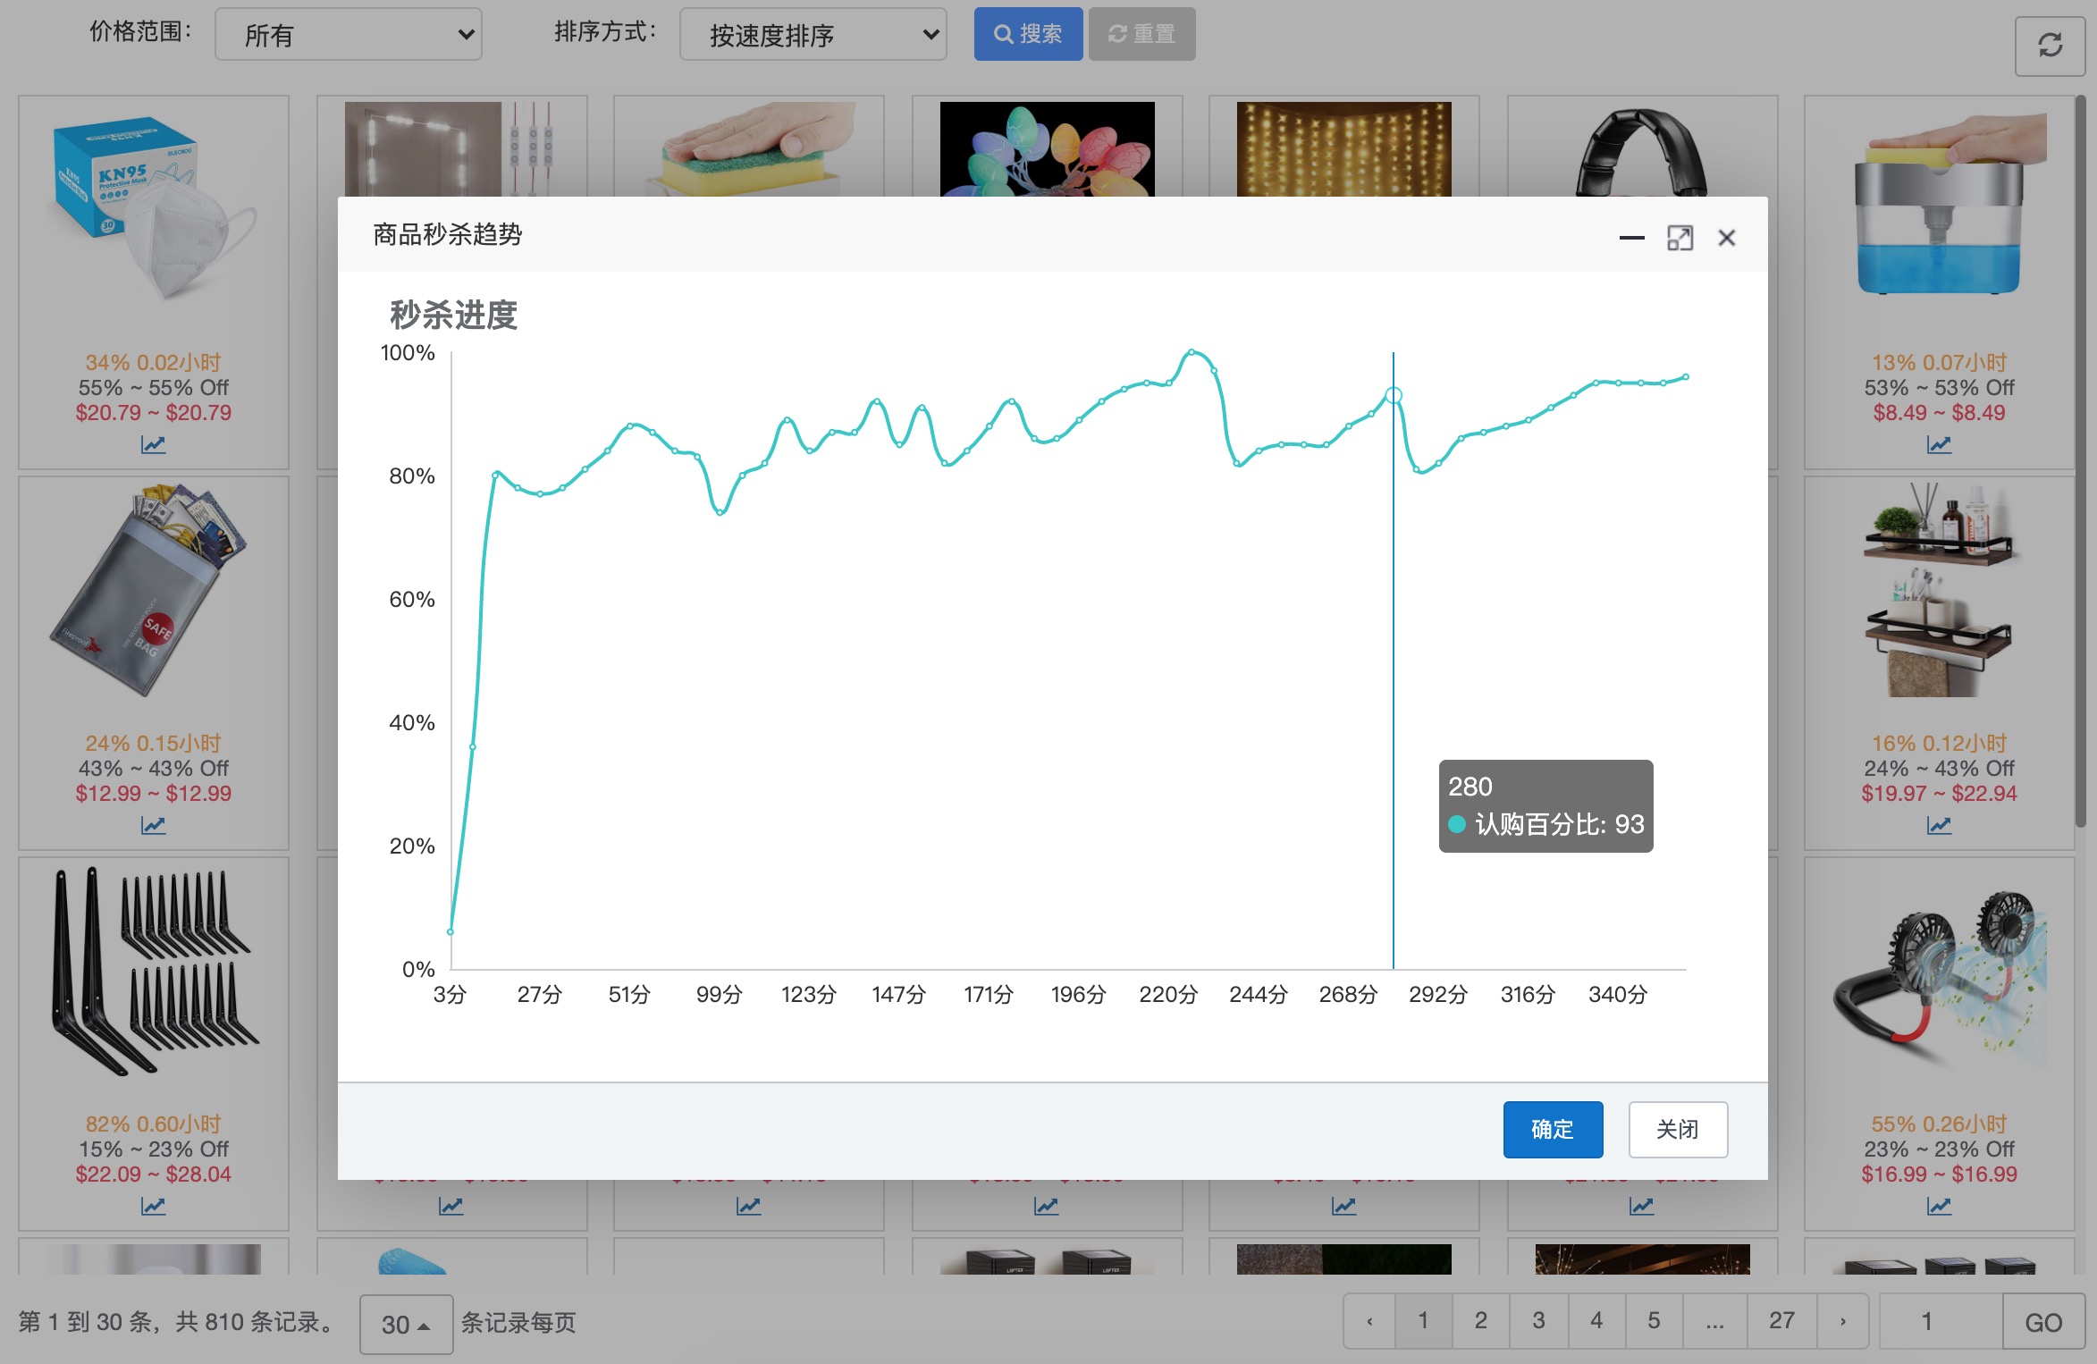
Task: Go to previous page arrow
Action: 1369,1320
